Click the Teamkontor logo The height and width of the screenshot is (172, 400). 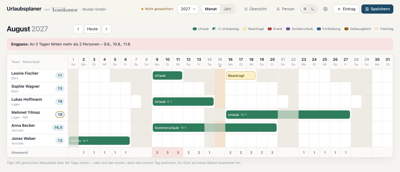coord(64,9)
